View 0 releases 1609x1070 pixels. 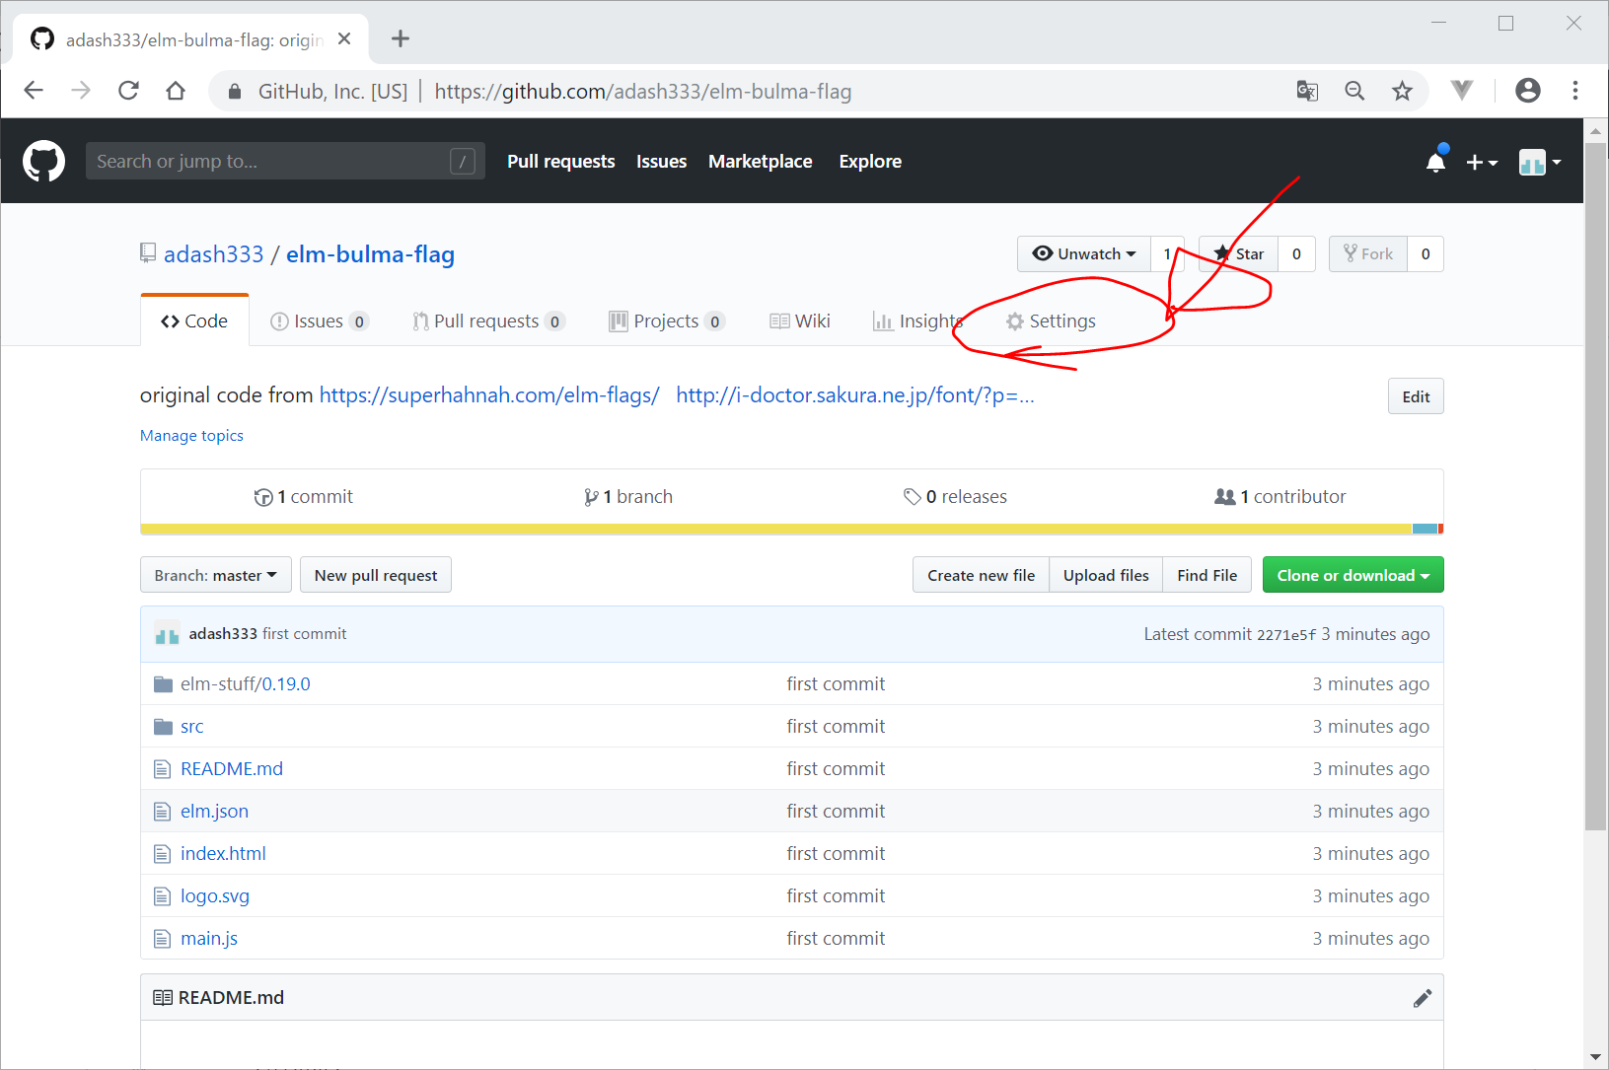[x=955, y=497]
